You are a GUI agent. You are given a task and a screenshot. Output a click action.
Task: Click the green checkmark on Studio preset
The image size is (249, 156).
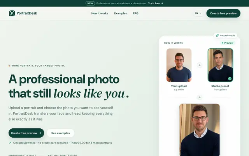pyautogui.click(x=230, y=79)
